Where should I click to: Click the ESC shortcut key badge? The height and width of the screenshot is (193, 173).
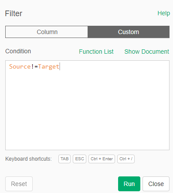click(x=79, y=159)
